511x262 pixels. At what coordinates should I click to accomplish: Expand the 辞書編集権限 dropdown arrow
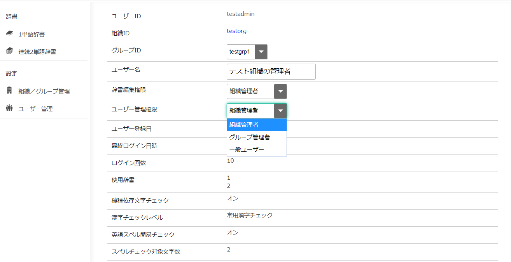pyautogui.click(x=280, y=92)
